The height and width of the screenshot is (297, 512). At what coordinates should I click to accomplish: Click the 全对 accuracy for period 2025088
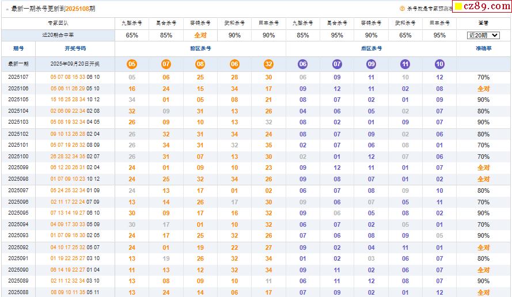[484, 292]
